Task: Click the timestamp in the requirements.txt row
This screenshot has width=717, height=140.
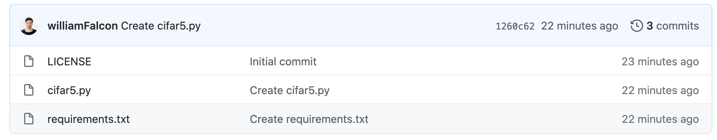Action: point(660,119)
